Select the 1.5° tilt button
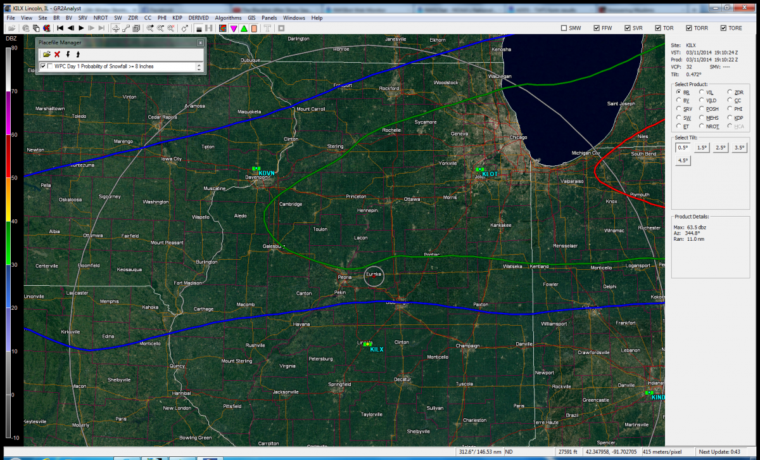 [702, 147]
